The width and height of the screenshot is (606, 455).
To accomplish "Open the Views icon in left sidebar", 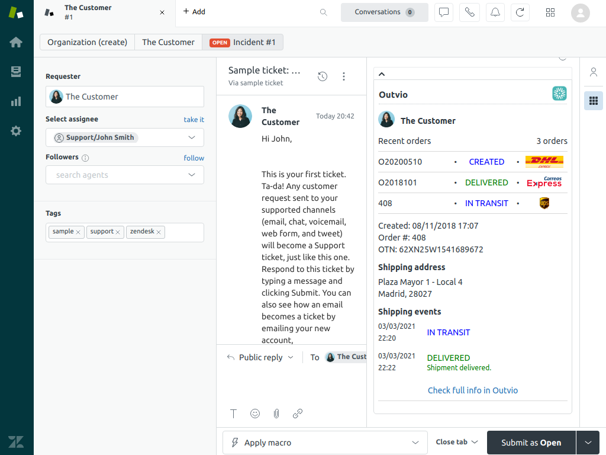I will point(16,72).
